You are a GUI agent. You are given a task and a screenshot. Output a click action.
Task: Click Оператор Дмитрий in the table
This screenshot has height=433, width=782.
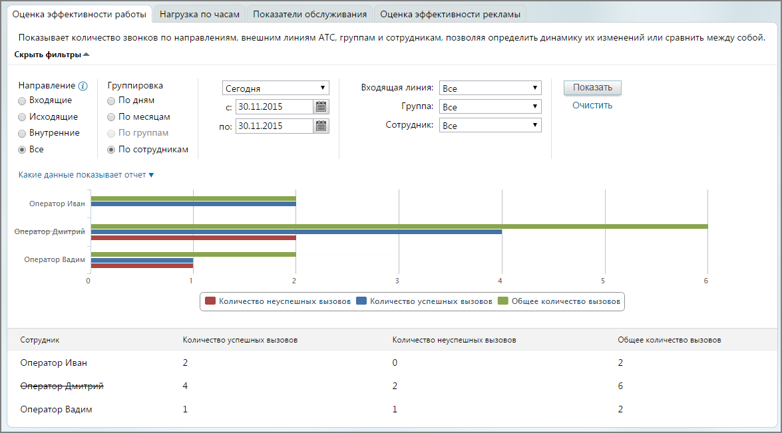click(62, 386)
